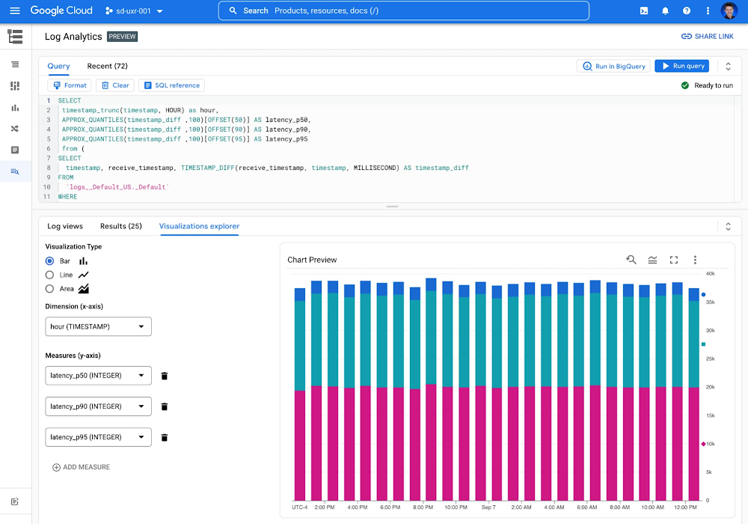Open the notifications bell
This screenshot has width=748, height=524.
tap(665, 10)
